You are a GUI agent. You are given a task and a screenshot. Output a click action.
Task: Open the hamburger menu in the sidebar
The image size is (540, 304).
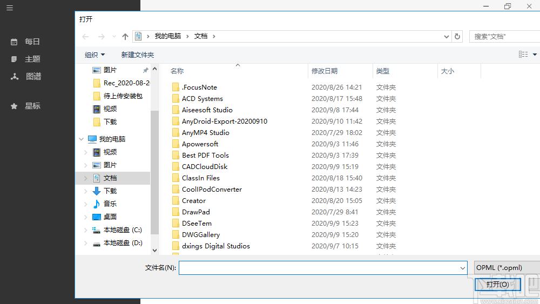[10, 8]
